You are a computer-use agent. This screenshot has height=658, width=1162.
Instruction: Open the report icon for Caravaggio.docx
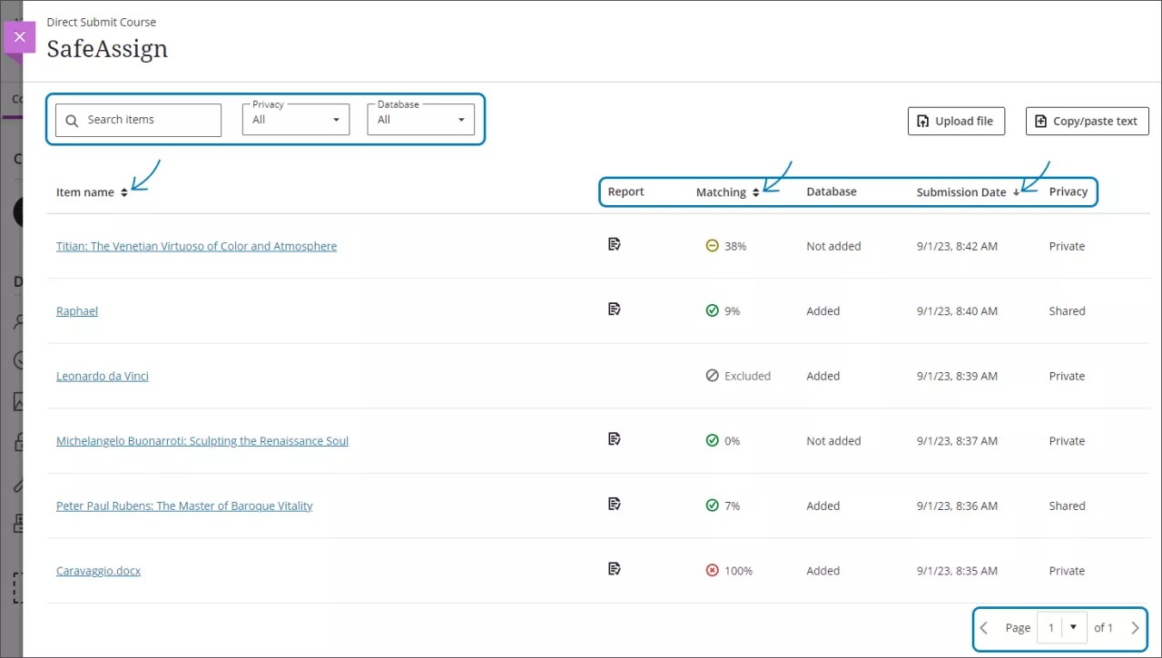615,569
